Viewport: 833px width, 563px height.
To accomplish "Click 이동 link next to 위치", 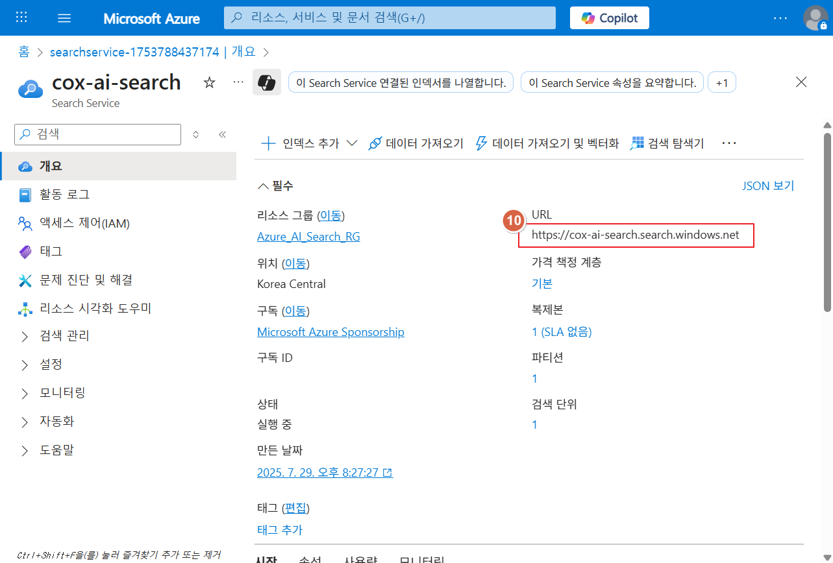I will [x=295, y=263].
